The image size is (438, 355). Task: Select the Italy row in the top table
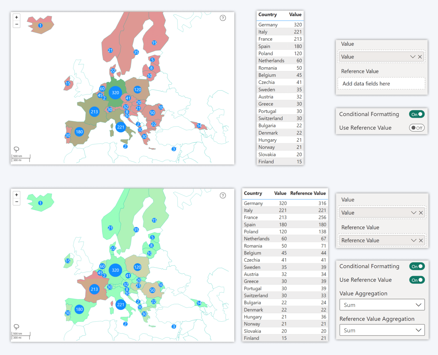coord(280,32)
